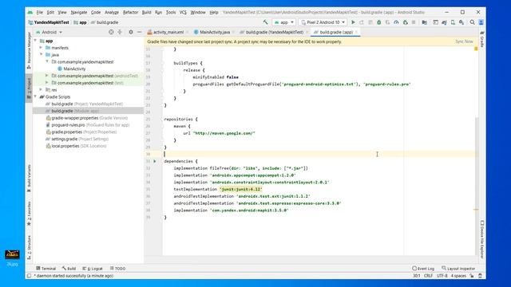Screen dimensions: 511x287
Task: Collapse the java folder
Action: [42, 55]
